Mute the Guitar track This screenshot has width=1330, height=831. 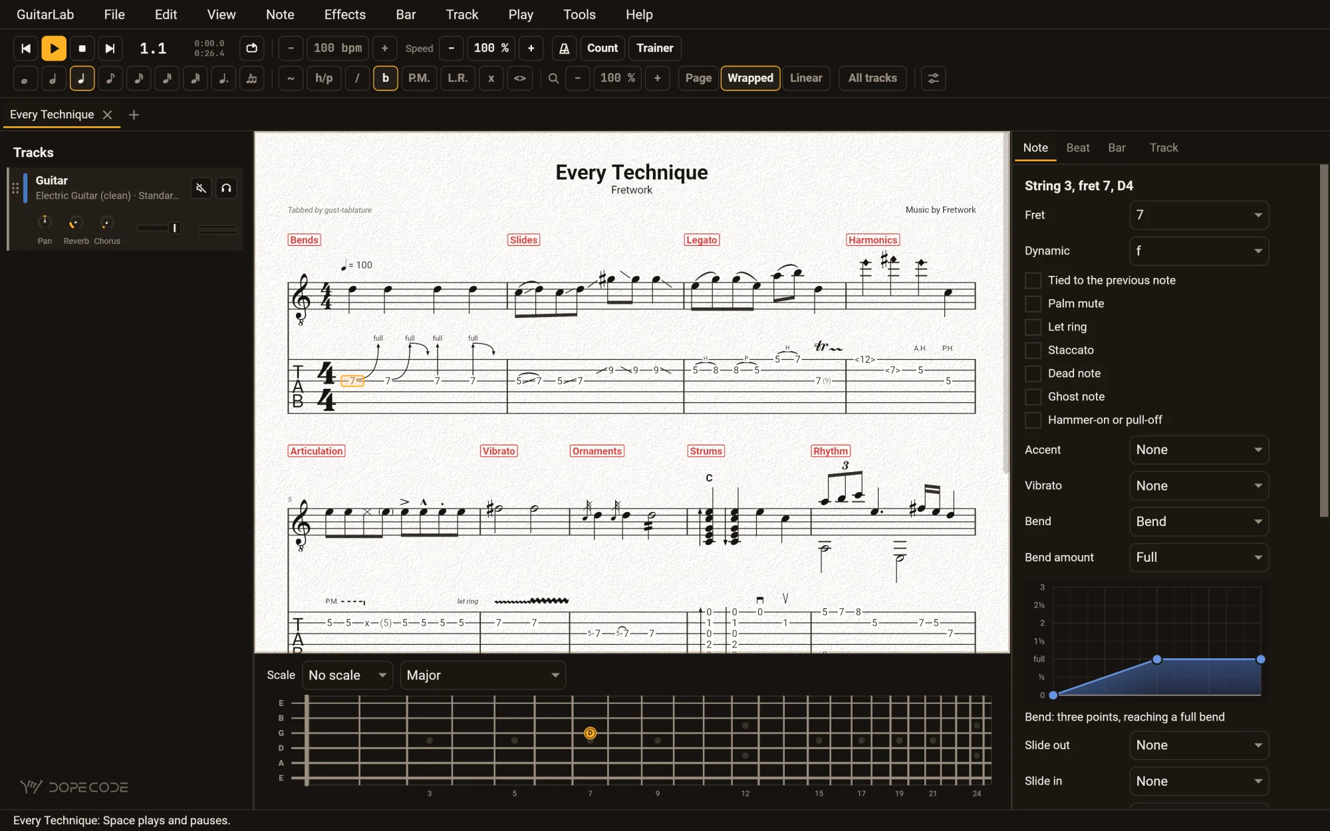pos(201,188)
